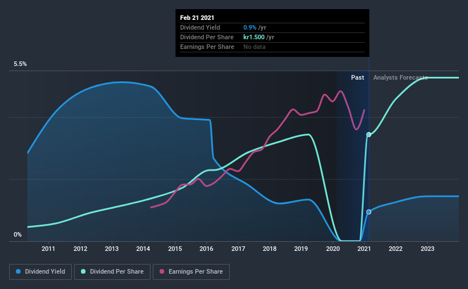
Task: Click the 0.9% dividend yield value in tooltip
Action: (250, 27)
